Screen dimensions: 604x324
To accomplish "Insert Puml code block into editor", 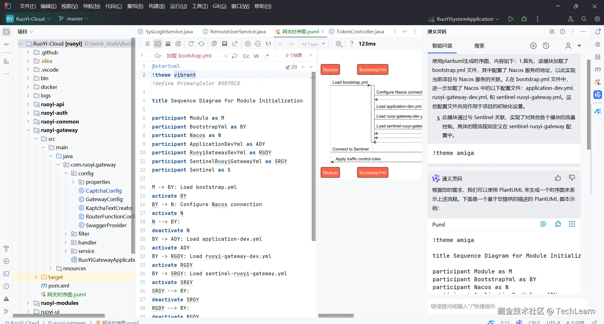I will point(544,224).
